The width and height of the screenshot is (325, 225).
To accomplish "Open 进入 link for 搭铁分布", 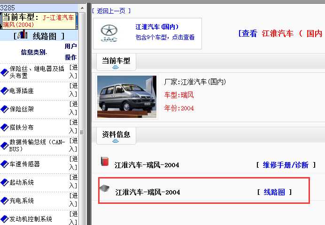I will click(73, 126).
